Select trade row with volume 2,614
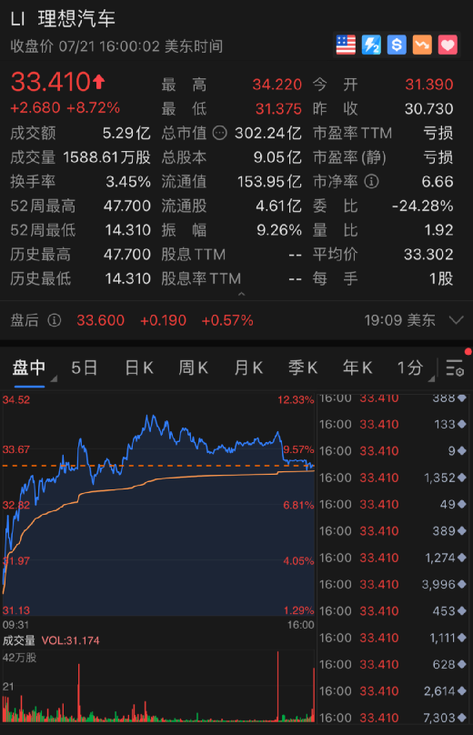This screenshot has width=473, height=735. tap(393, 691)
